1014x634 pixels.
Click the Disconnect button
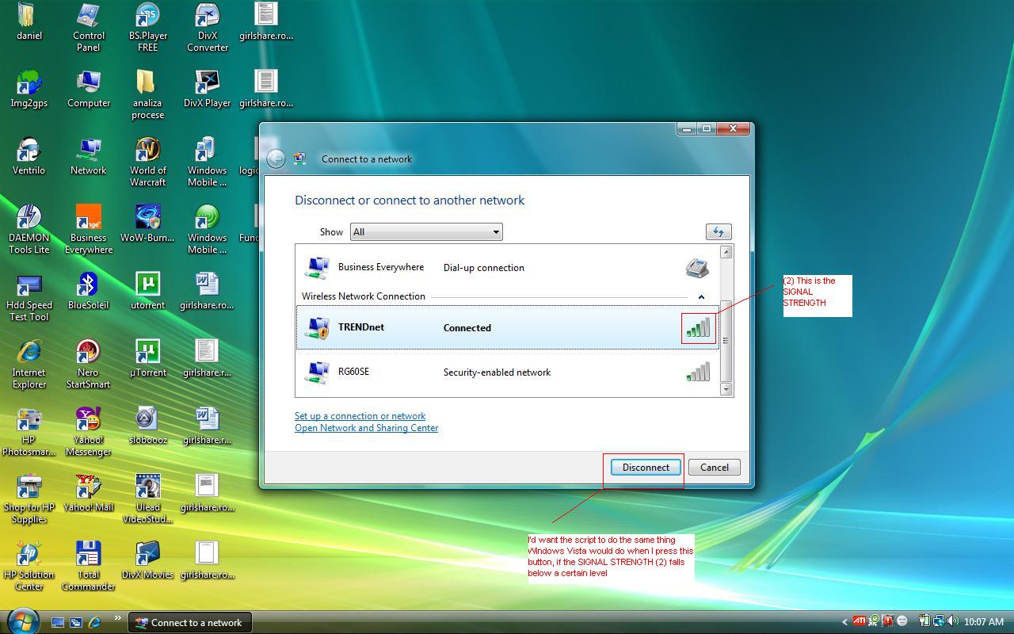point(646,468)
